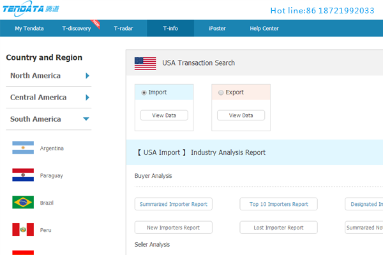Open the iPoster menu

tap(217, 28)
